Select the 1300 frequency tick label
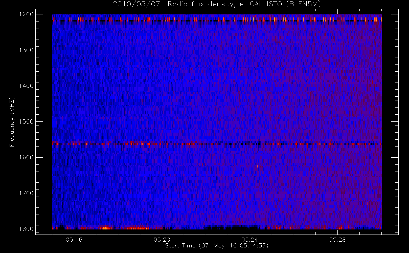The width and height of the screenshot is (409, 253). [26, 50]
